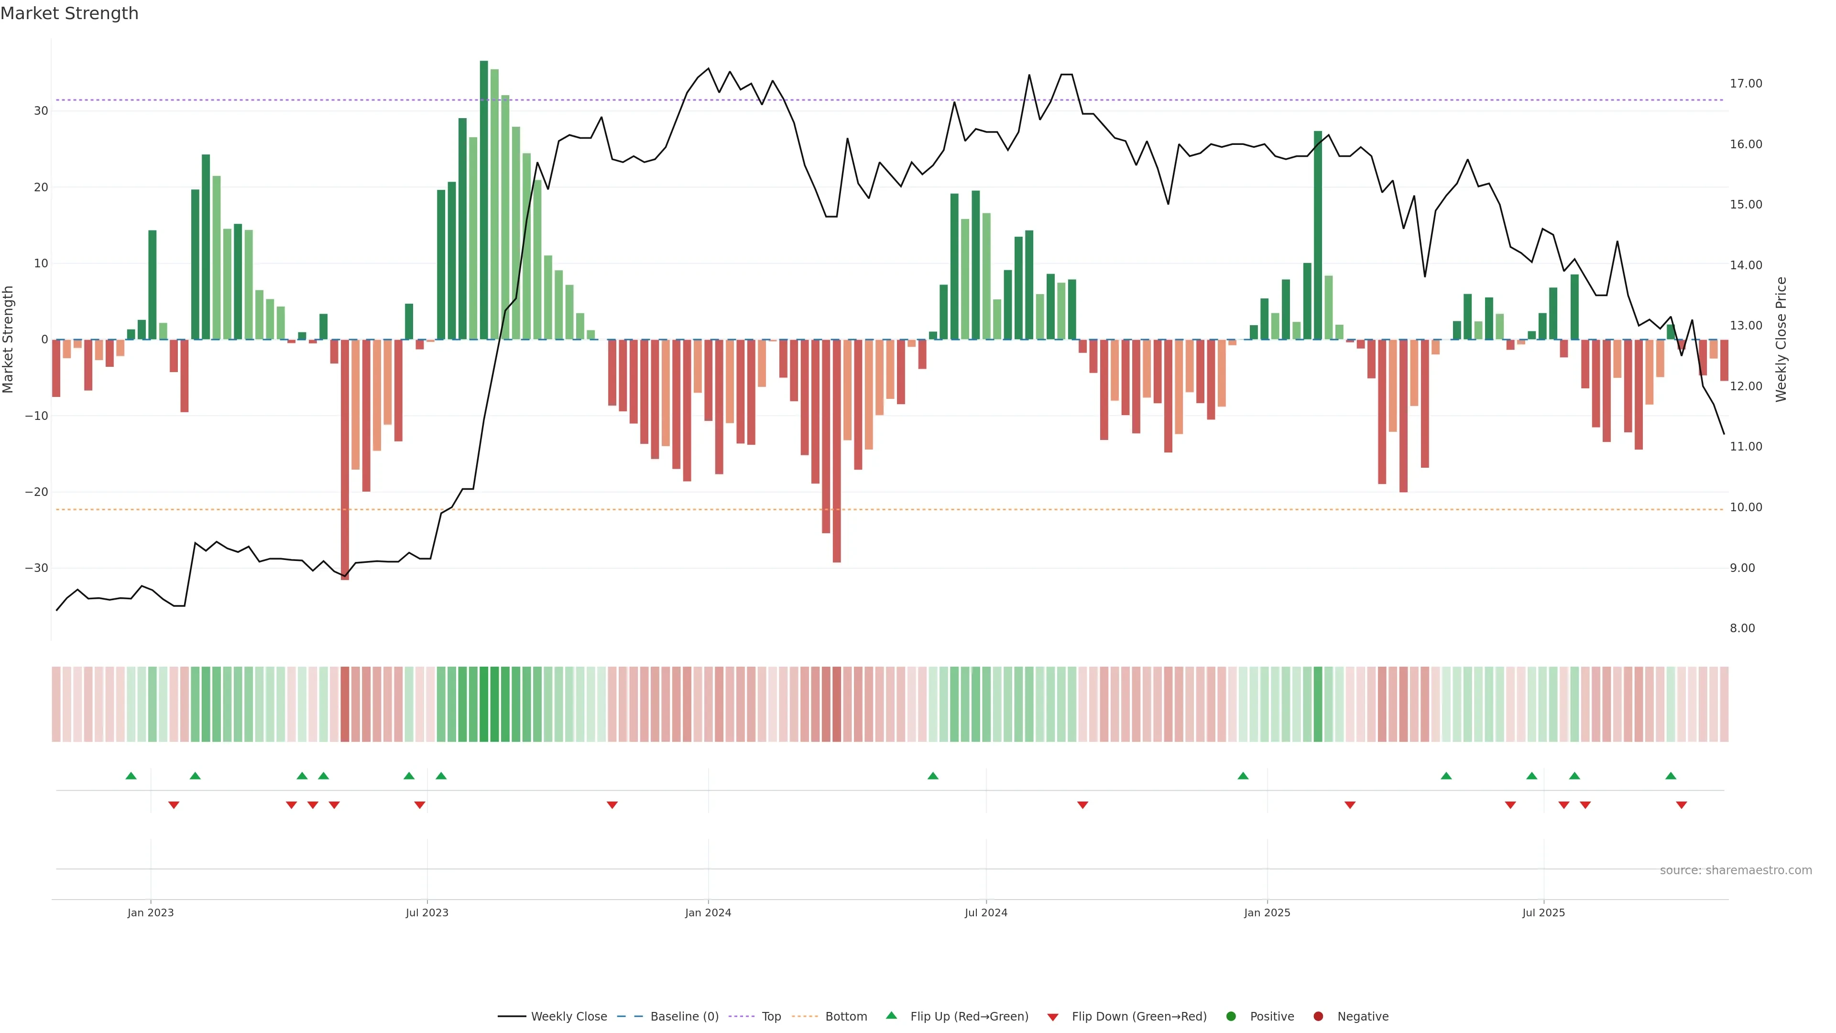Click the Flip Up green triangle legend icon
The height and width of the screenshot is (1033, 1836).
click(x=891, y=1015)
